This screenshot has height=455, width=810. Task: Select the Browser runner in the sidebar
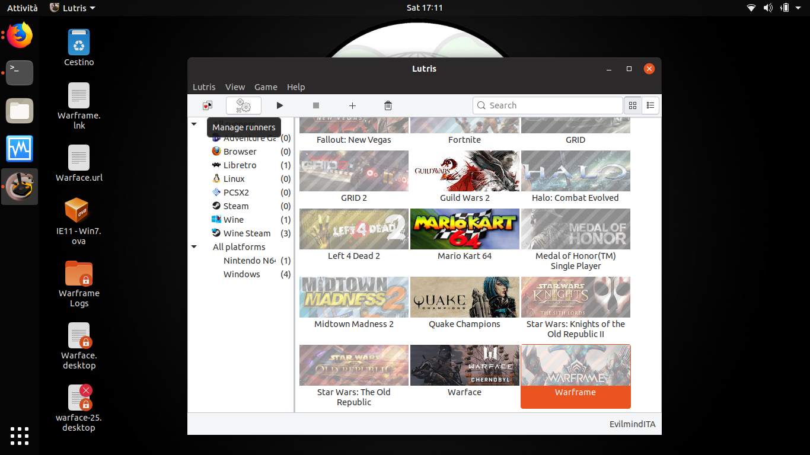(x=240, y=151)
